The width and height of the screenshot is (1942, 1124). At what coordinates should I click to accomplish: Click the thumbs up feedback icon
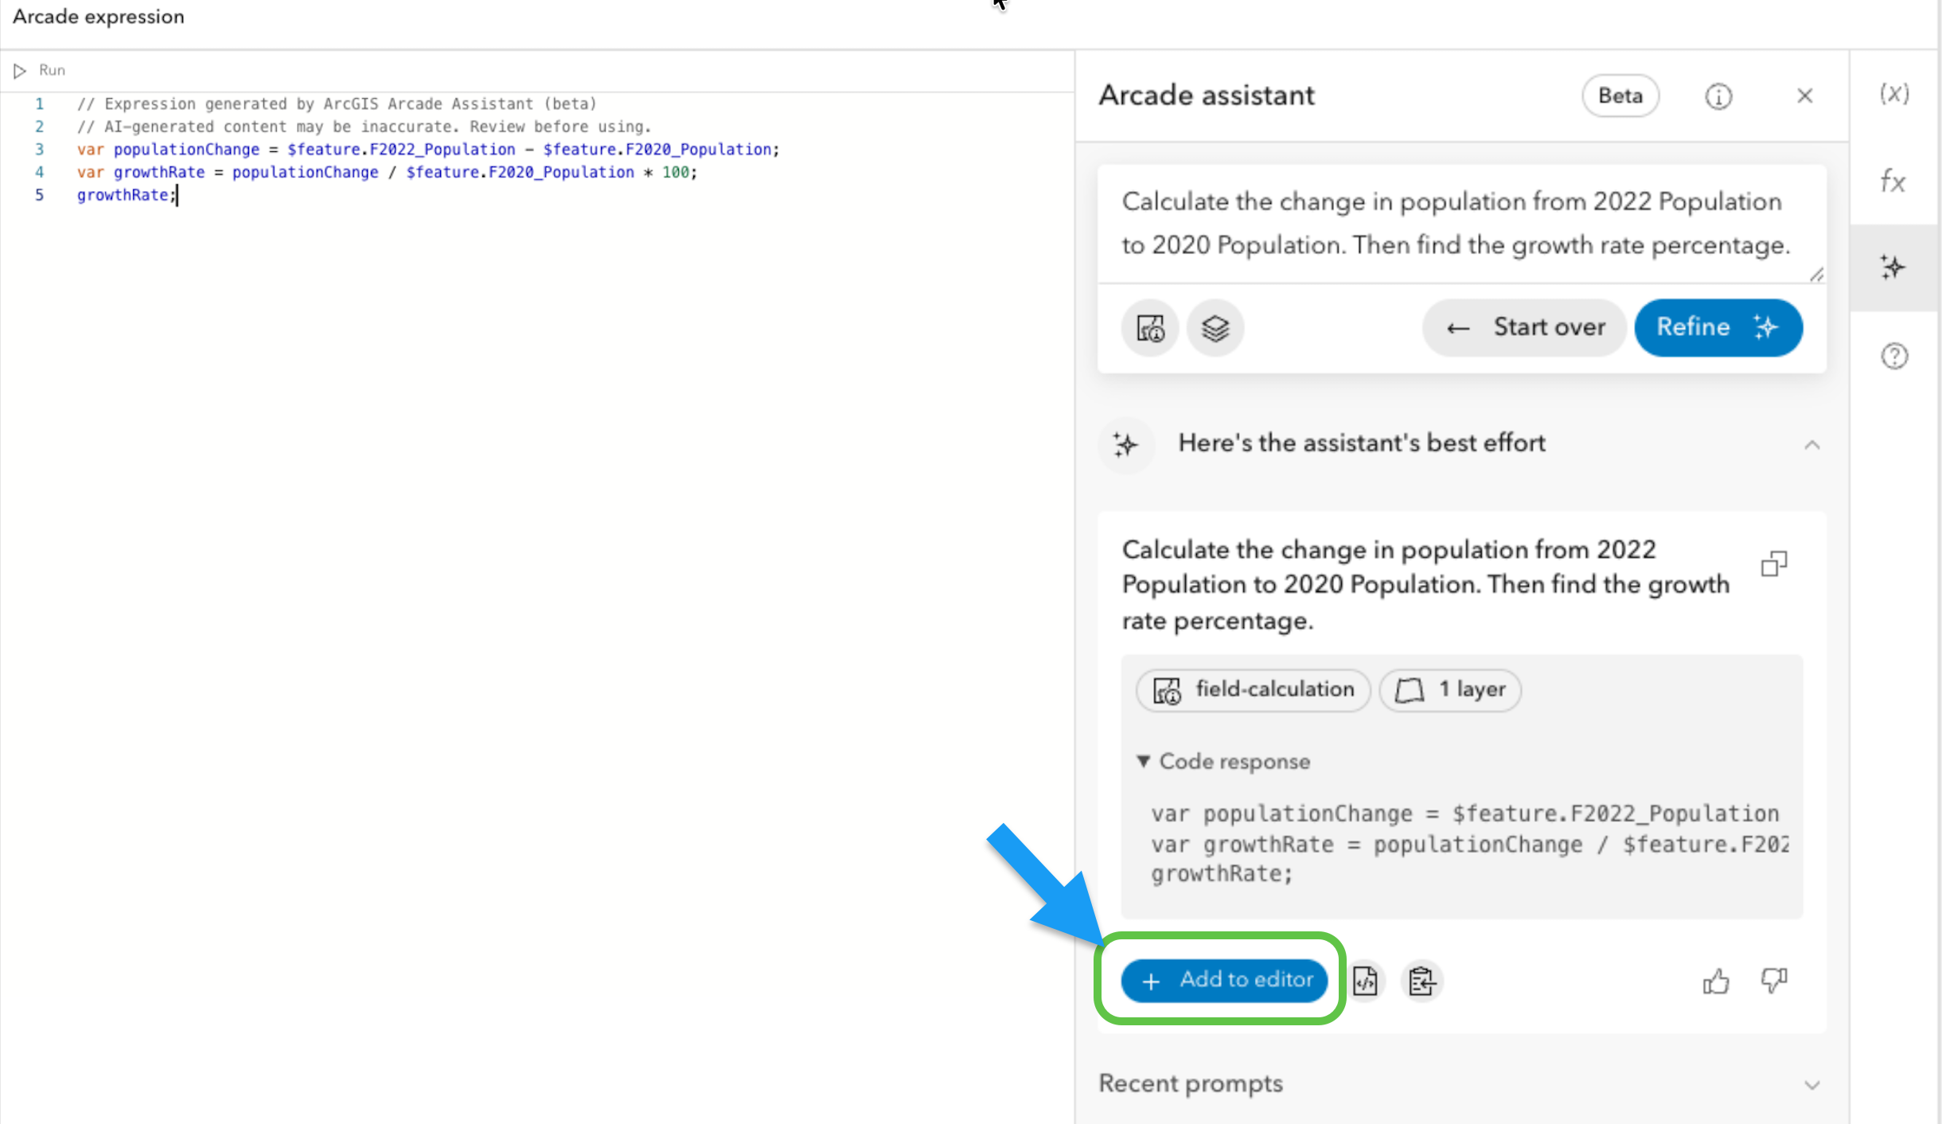[1716, 982]
